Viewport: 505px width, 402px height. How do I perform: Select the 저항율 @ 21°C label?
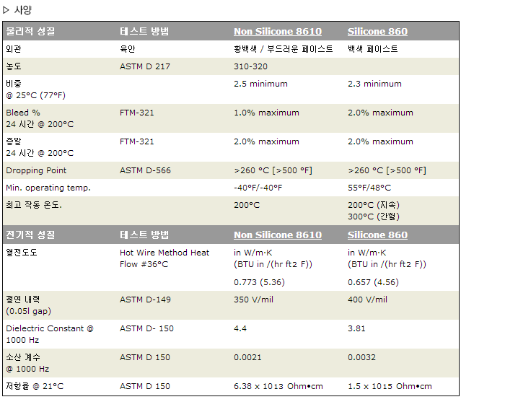(35, 387)
